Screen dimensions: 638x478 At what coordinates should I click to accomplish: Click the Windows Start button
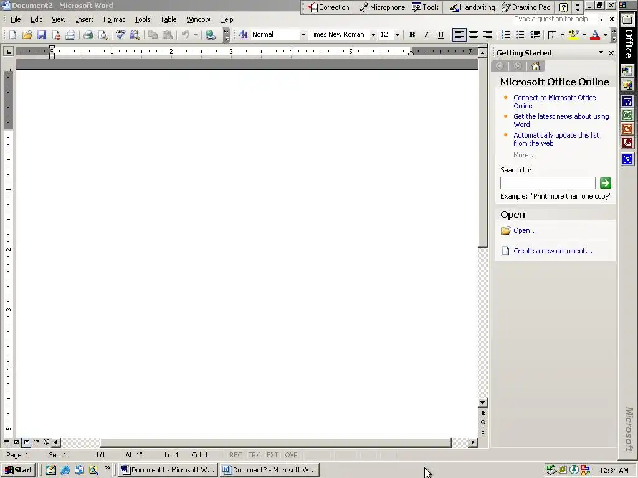pyautogui.click(x=18, y=470)
